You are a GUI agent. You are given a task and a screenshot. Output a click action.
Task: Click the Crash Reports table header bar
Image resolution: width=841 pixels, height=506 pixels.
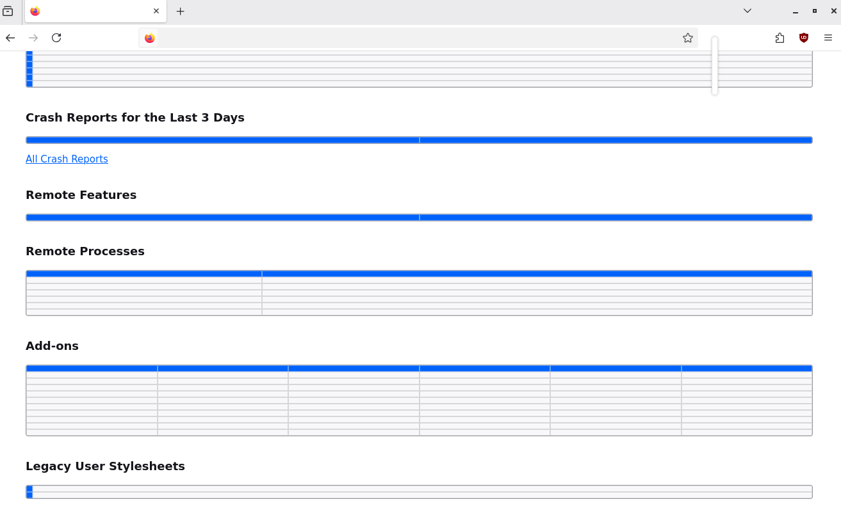click(x=419, y=140)
